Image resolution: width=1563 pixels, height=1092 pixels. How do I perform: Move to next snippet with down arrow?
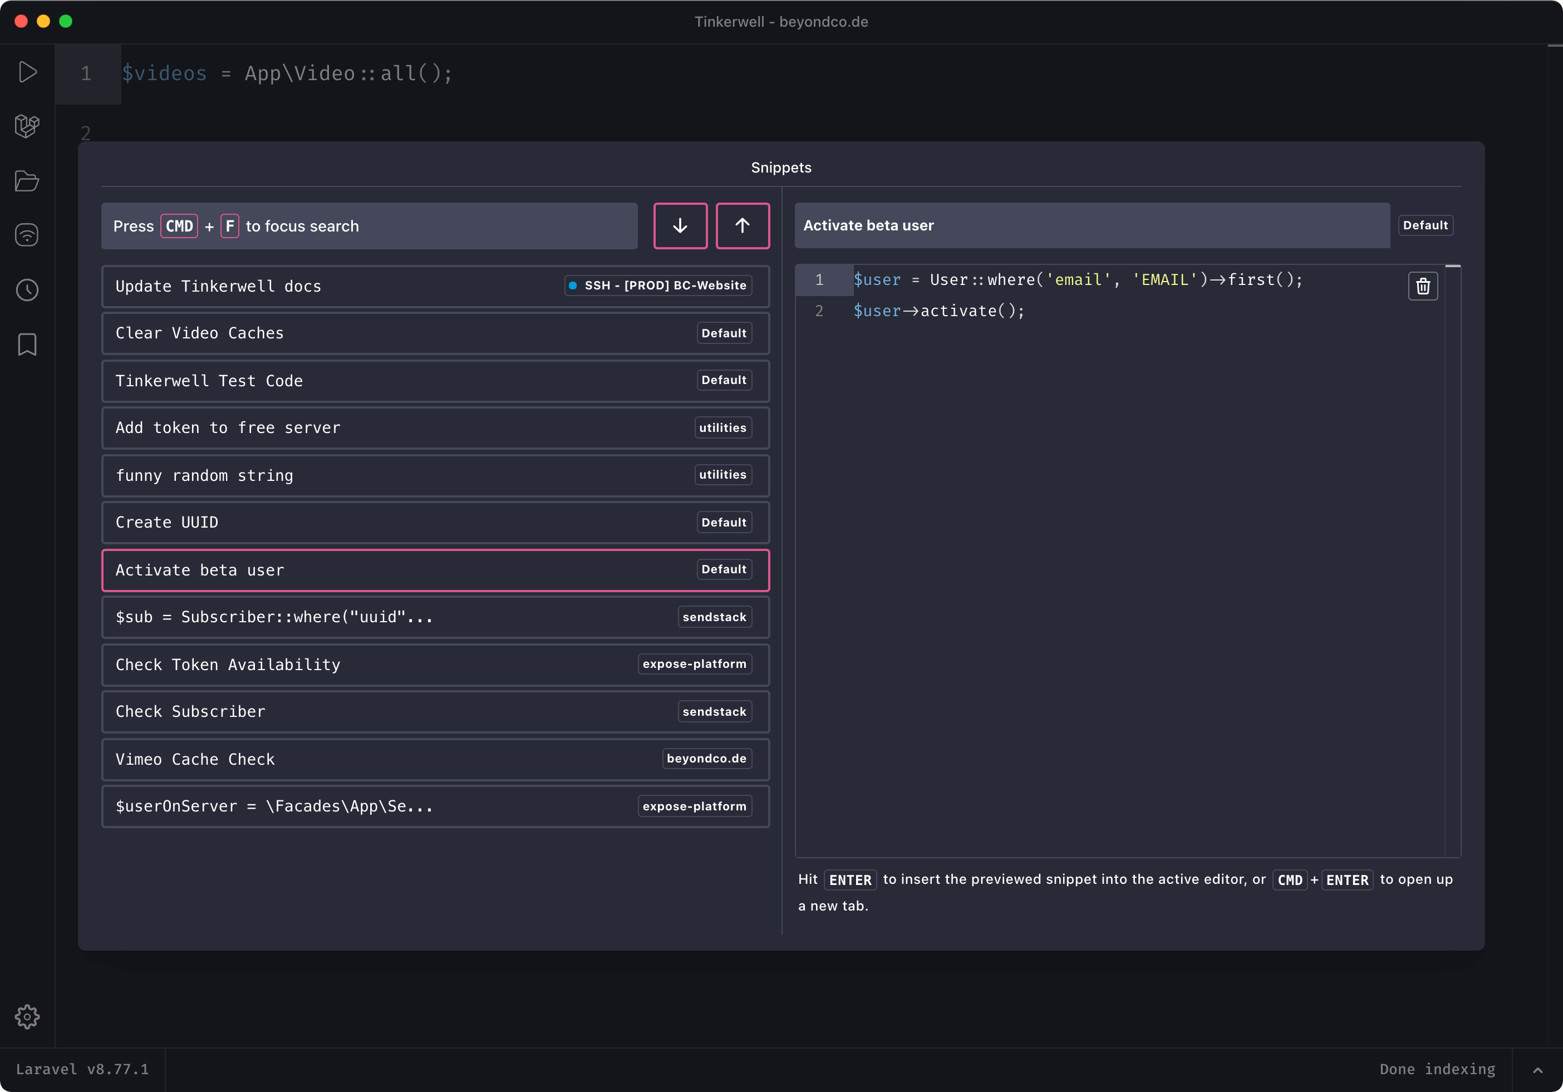pyautogui.click(x=680, y=226)
